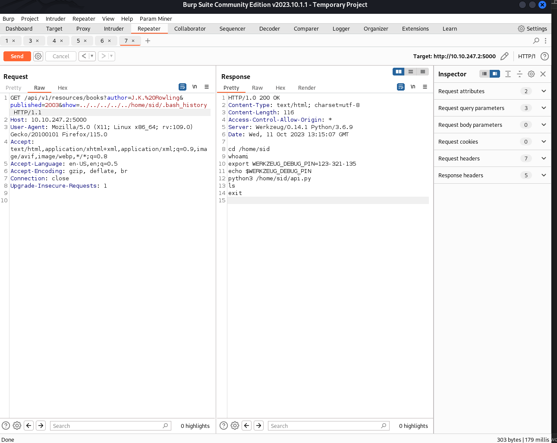Expand all Inspector sections icon
The image size is (557, 443).
pyautogui.click(x=508, y=74)
